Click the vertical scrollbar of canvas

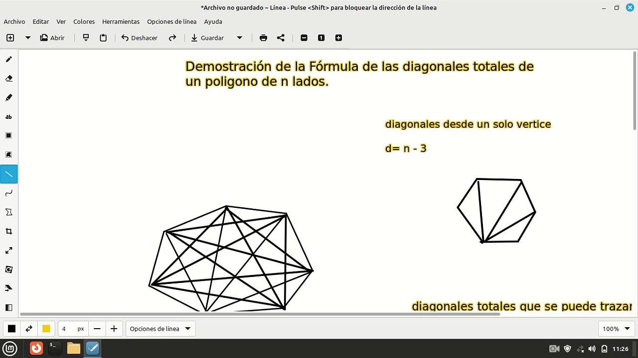pyautogui.click(x=635, y=91)
